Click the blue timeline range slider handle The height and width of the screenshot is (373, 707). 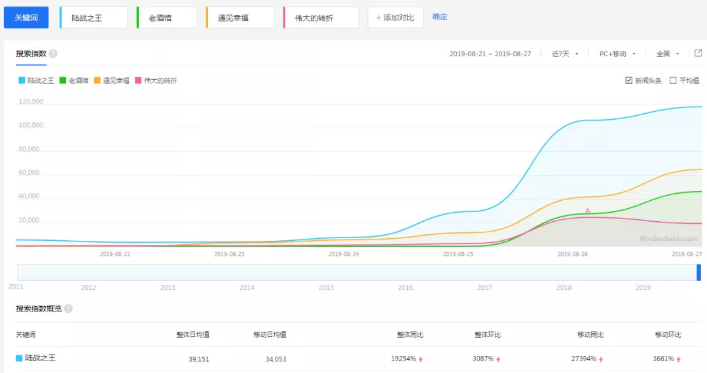point(698,272)
